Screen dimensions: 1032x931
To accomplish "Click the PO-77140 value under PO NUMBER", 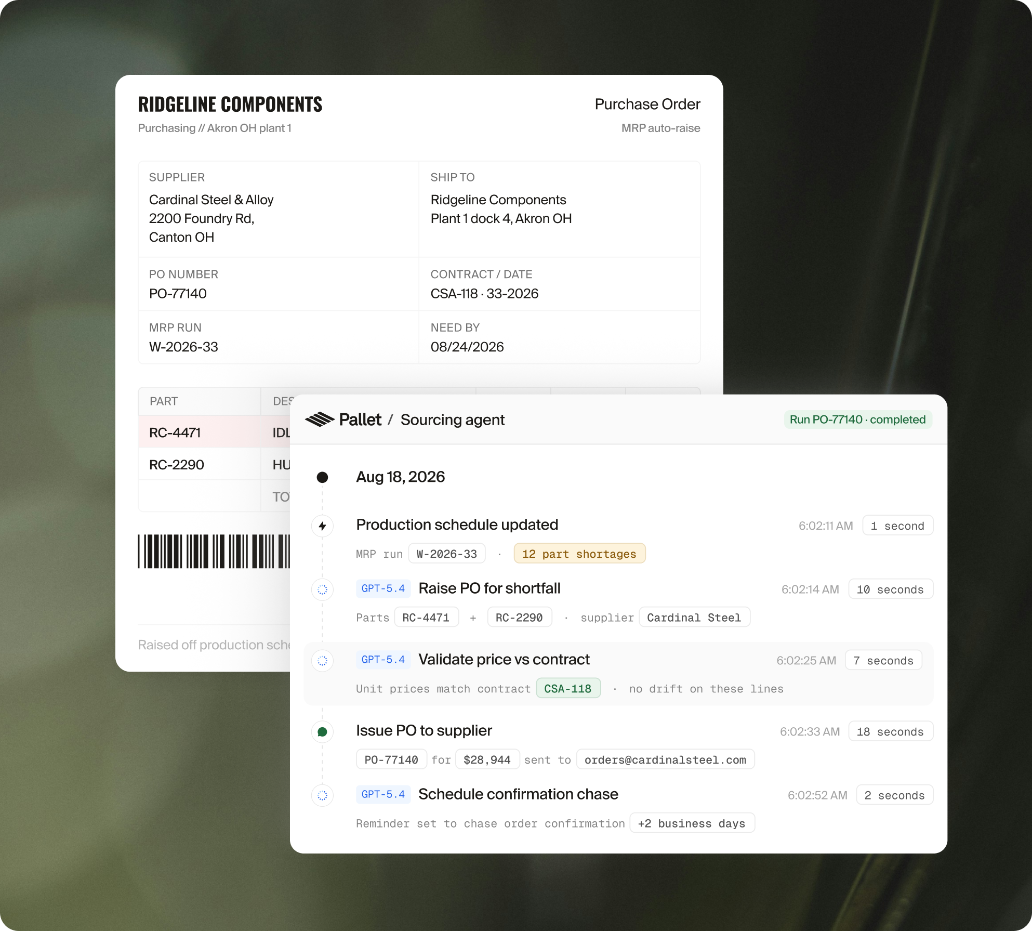I will pyautogui.click(x=178, y=294).
